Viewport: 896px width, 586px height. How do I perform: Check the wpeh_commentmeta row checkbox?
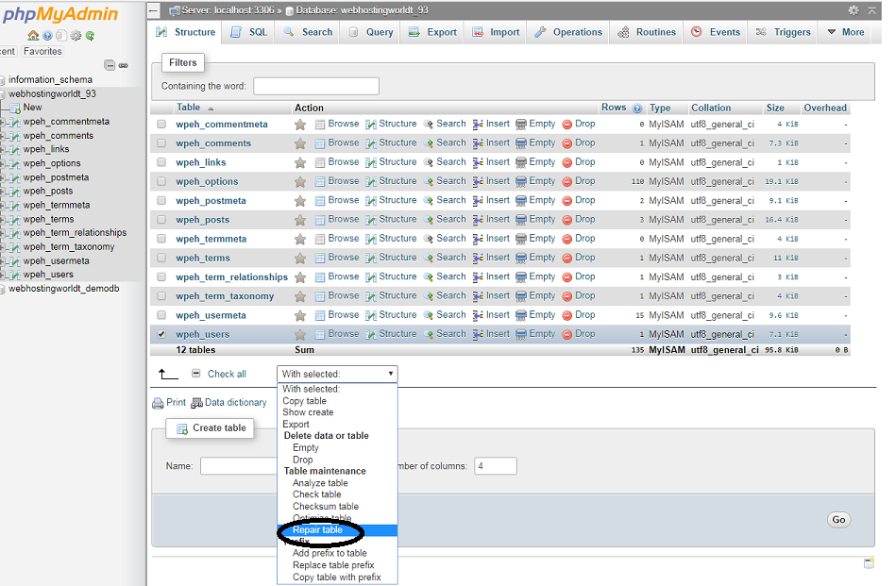[x=161, y=125]
